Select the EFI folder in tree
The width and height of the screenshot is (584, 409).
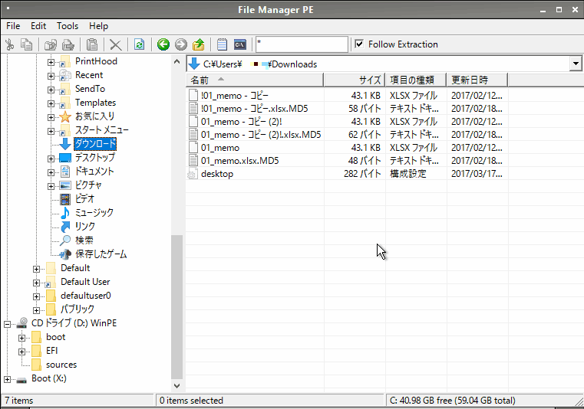coord(51,351)
